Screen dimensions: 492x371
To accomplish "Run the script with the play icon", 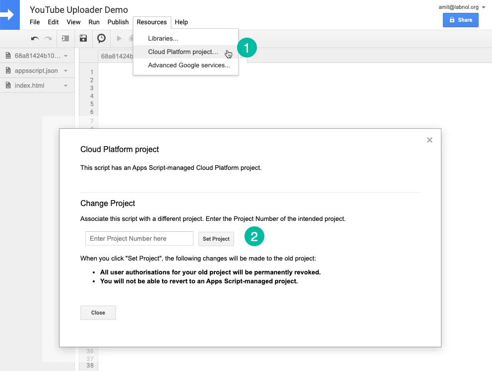I will tap(119, 38).
